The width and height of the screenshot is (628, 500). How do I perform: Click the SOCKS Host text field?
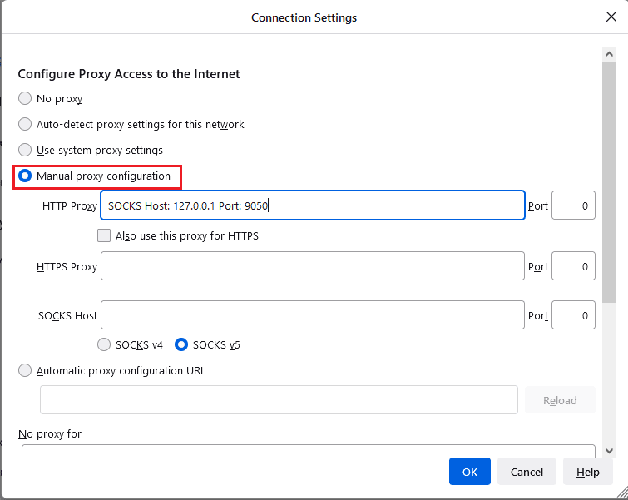pyautogui.click(x=313, y=315)
